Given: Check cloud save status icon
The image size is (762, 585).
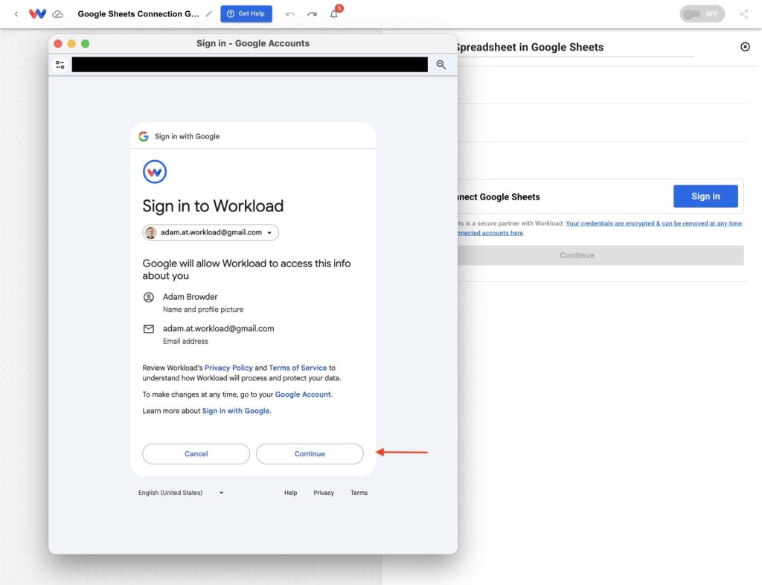Looking at the screenshot, I should point(58,14).
